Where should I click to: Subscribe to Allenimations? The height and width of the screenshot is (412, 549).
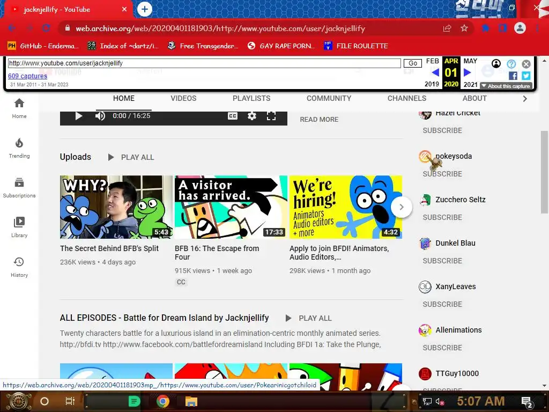coord(442,348)
